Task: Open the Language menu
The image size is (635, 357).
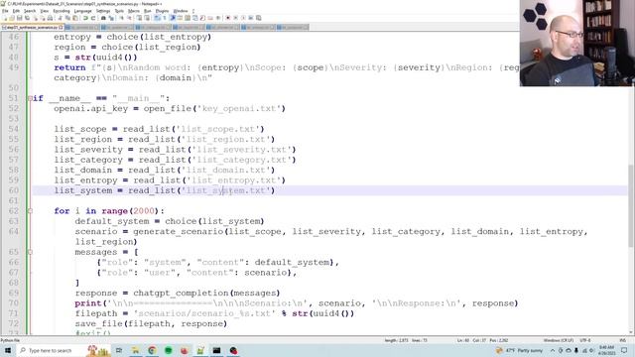Action: (83, 11)
